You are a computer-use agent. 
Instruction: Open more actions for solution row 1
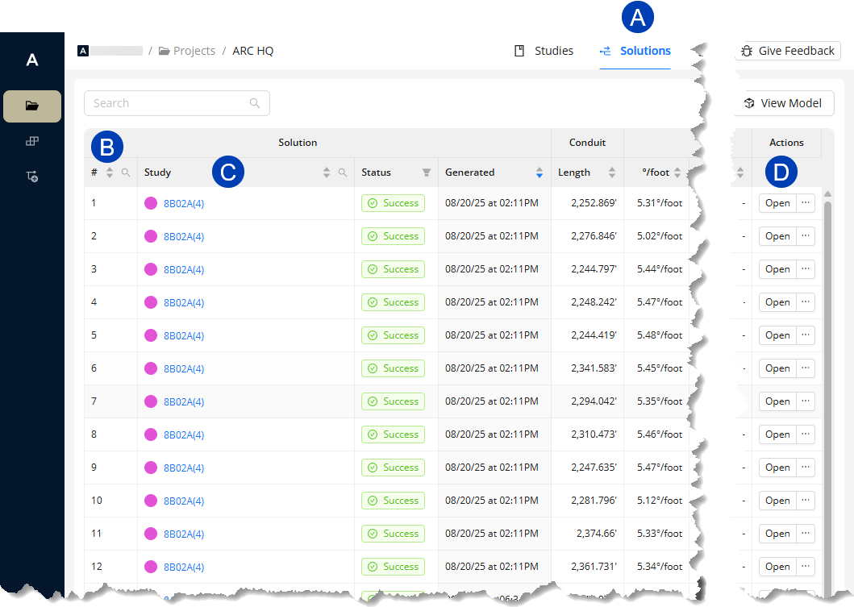(x=806, y=203)
